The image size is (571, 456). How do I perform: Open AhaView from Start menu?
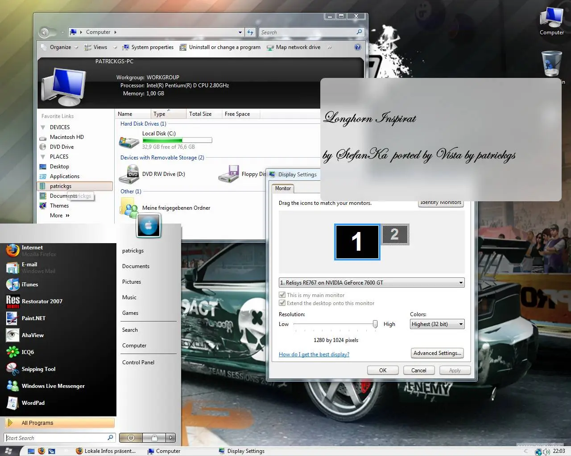[x=58, y=335]
